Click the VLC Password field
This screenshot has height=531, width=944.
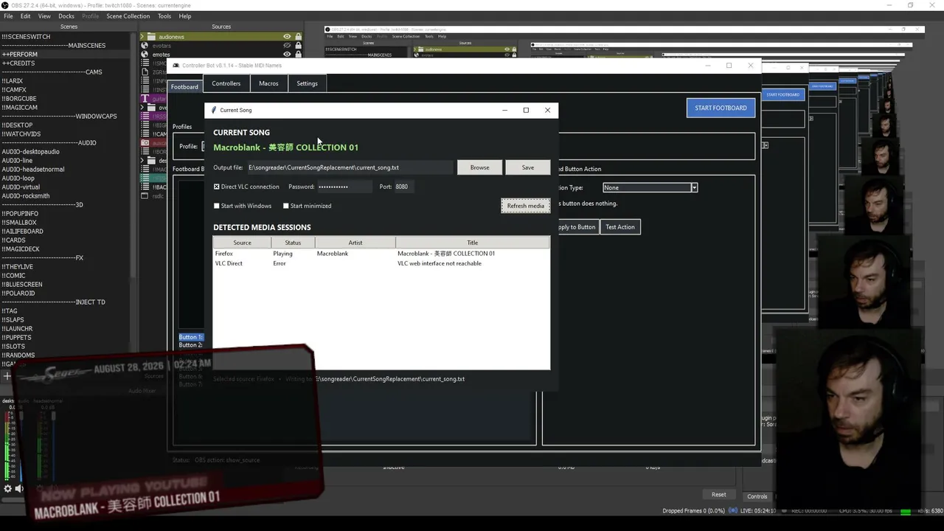pos(344,187)
